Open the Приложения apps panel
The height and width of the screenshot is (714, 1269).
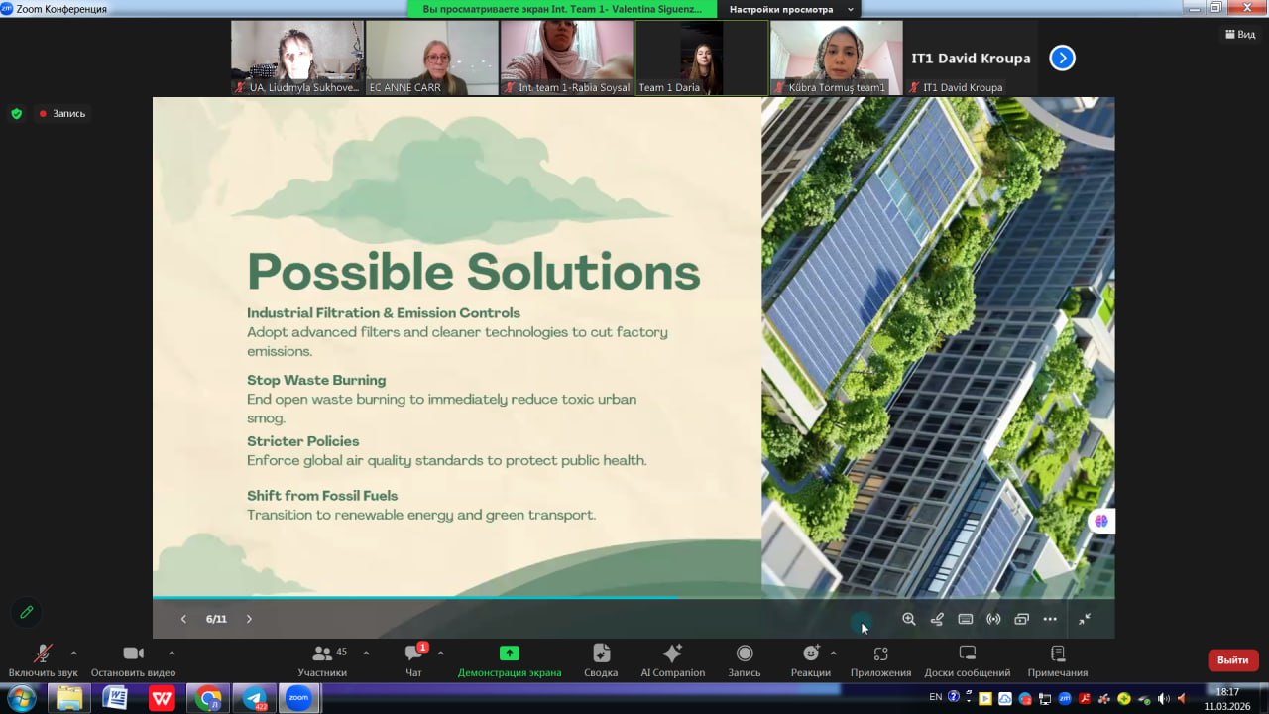(880, 659)
